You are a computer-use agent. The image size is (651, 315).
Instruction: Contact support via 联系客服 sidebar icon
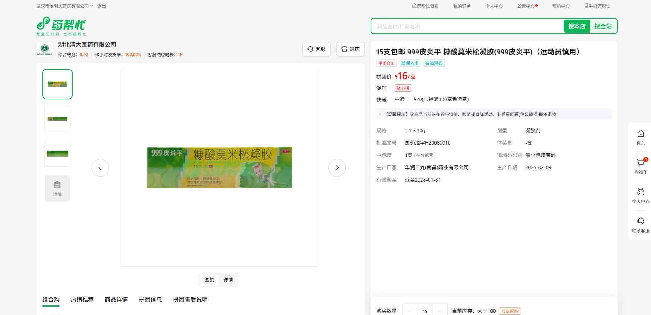tap(640, 225)
